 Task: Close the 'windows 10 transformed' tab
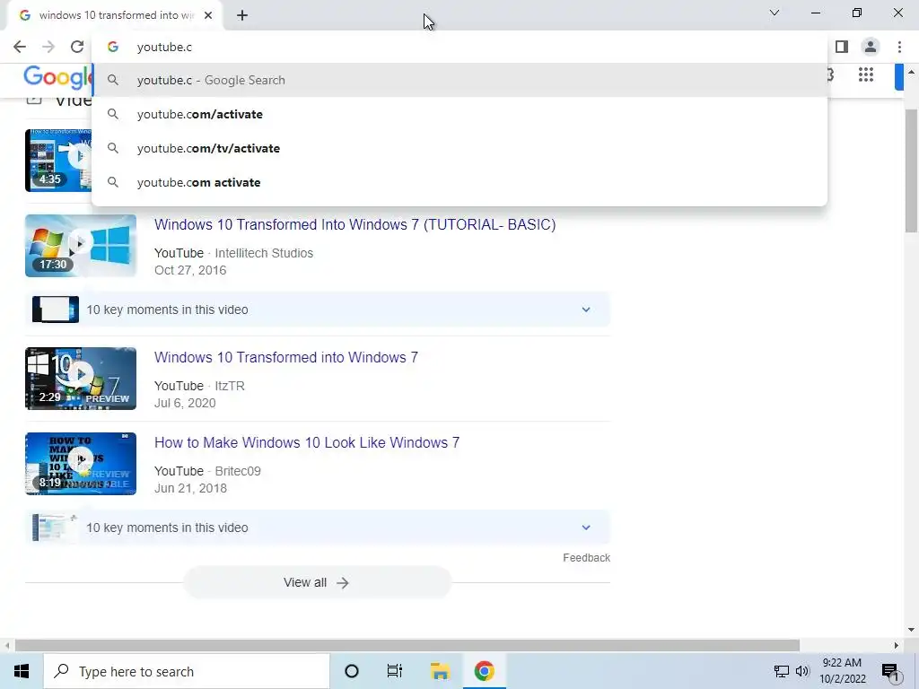[208, 15]
